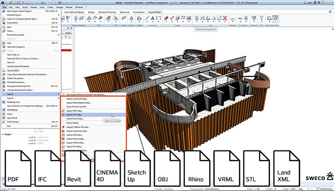Image resolution: width=334 pixels, height=191 pixels.
Task: Click the Abc text annotation icon
Action: [240, 18]
